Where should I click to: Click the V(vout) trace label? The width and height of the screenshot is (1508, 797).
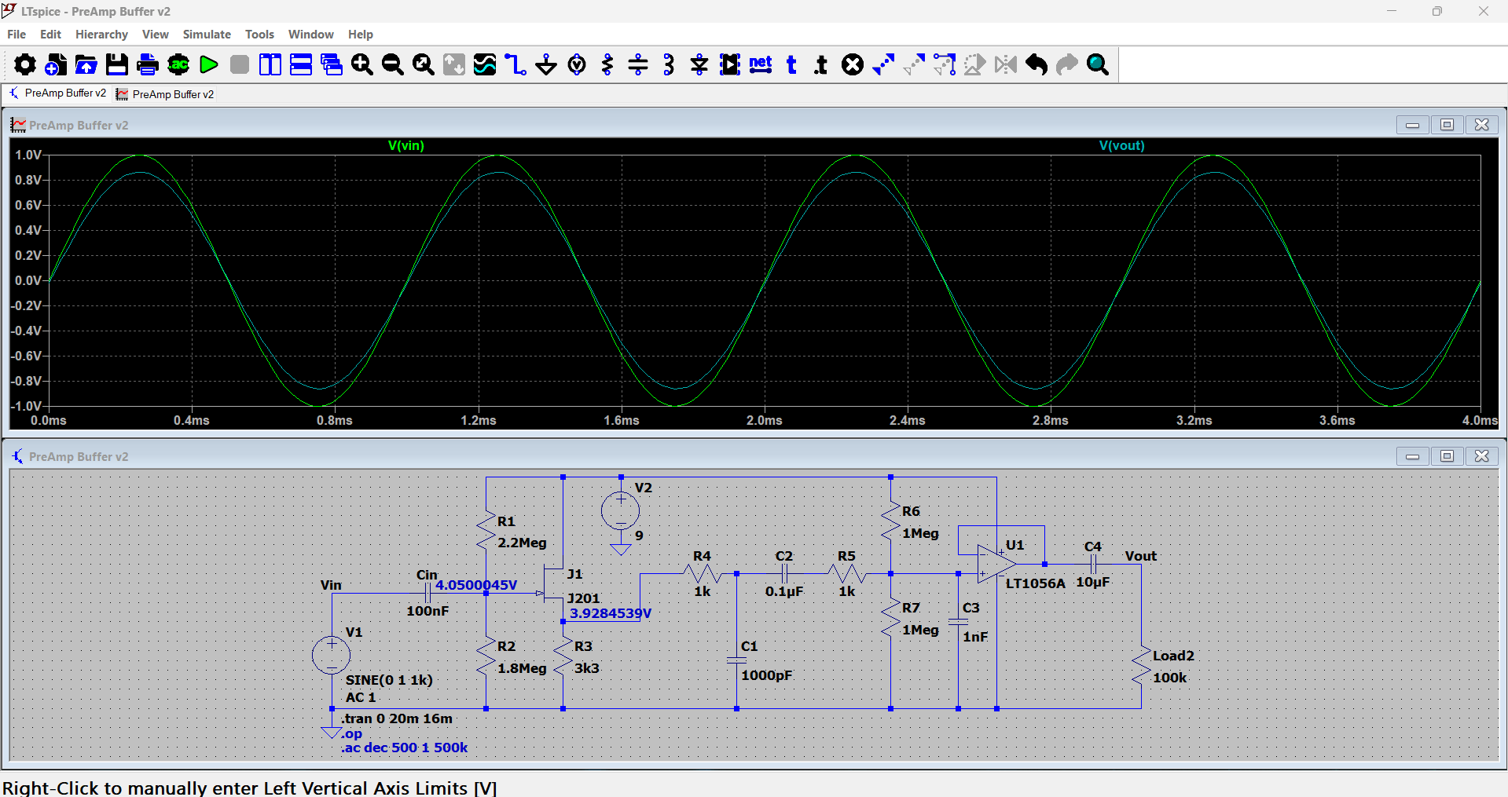(x=1121, y=145)
